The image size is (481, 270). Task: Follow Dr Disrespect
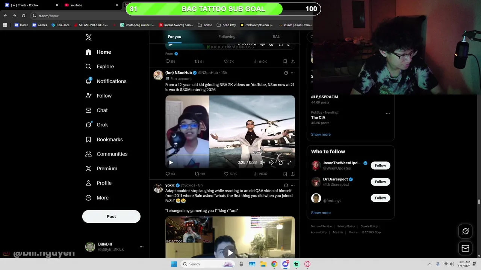pos(380,181)
